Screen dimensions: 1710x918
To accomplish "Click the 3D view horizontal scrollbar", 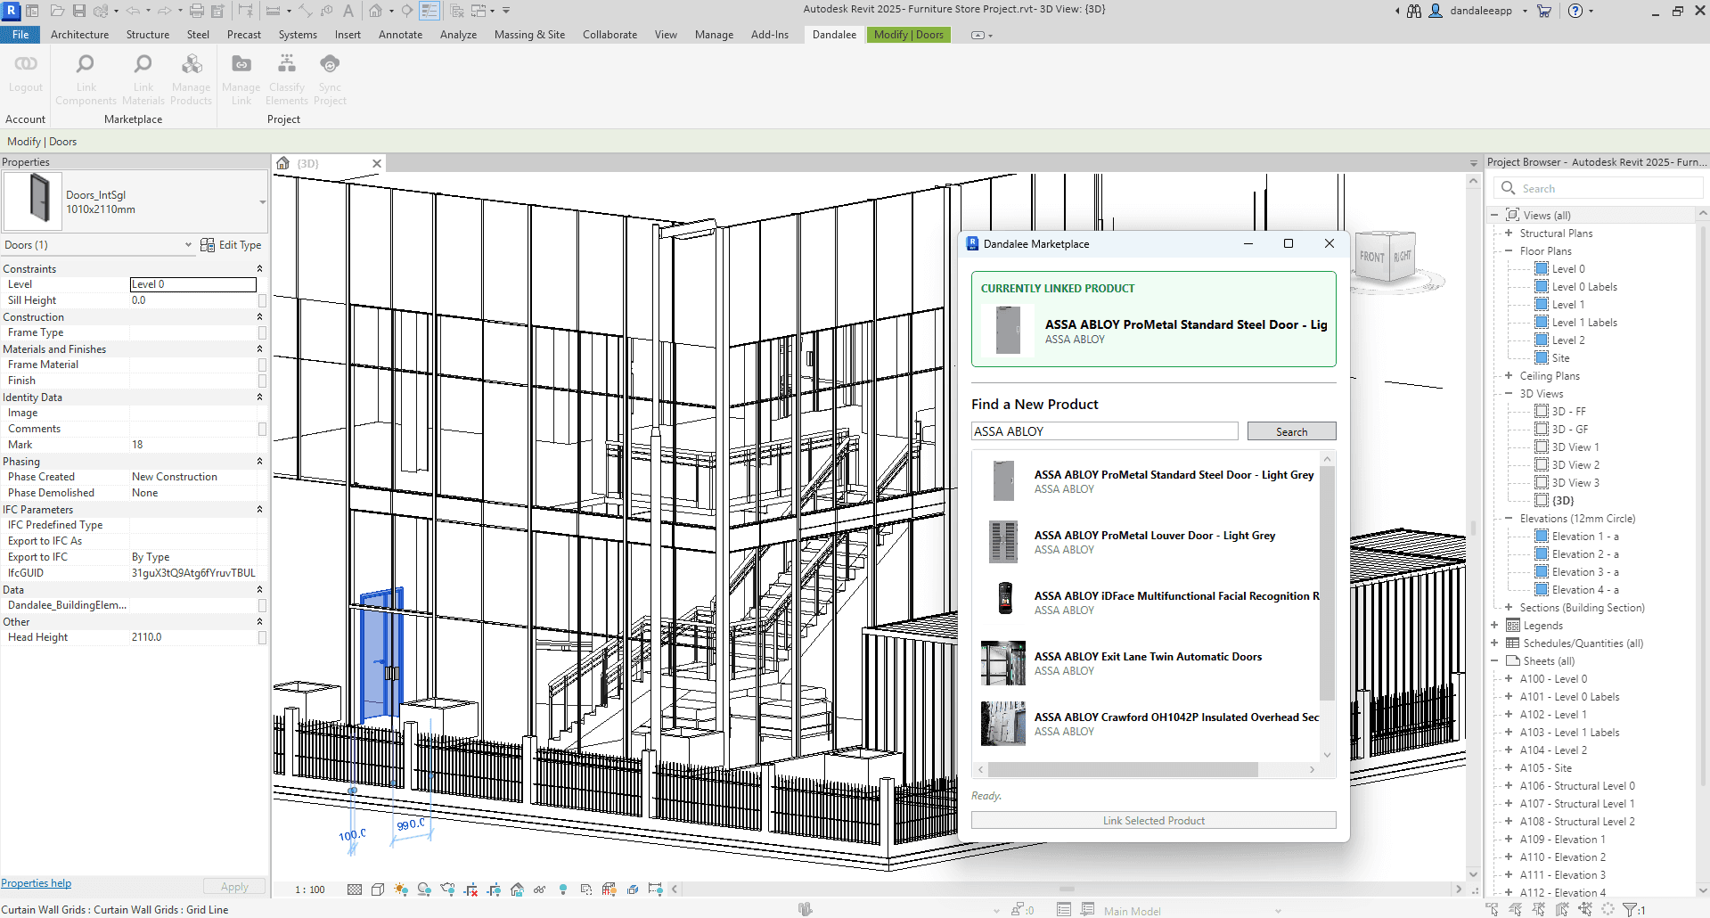I will 1067,889.
